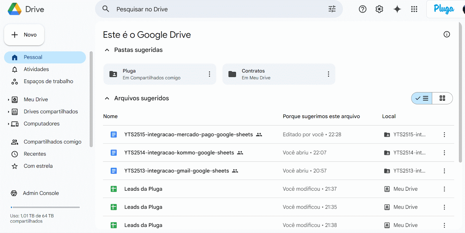Select Pessoal in sidebar

45,57
